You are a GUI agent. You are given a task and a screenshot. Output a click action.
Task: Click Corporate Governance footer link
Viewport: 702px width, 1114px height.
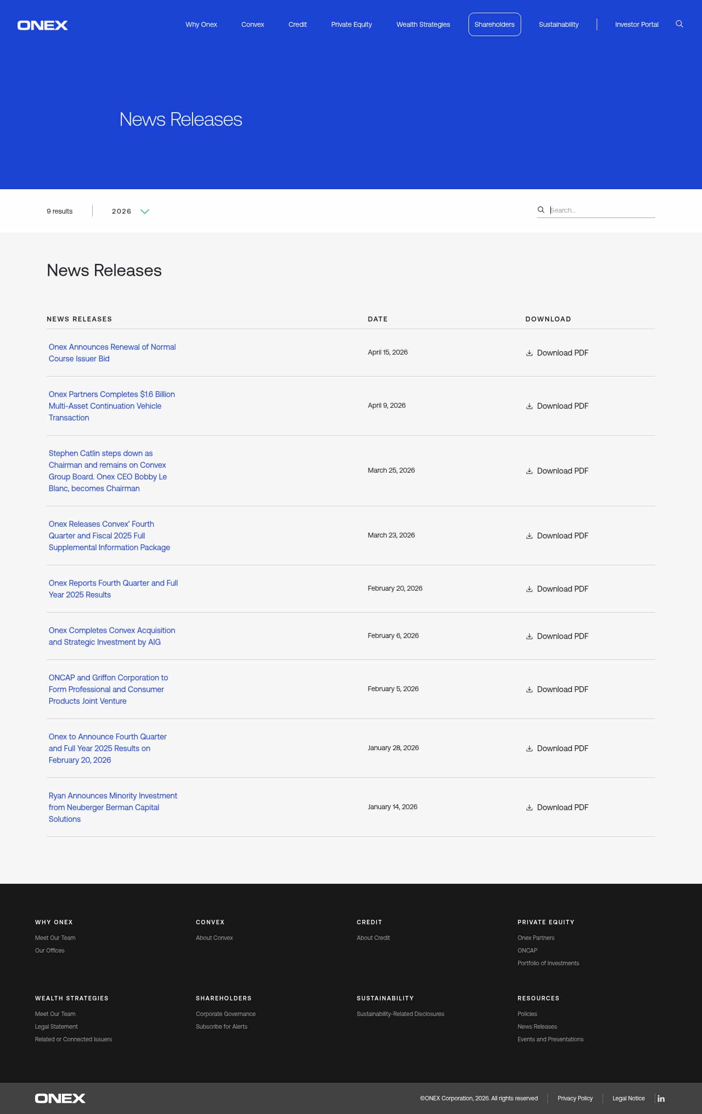pyautogui.click(x=226, y=1014)
